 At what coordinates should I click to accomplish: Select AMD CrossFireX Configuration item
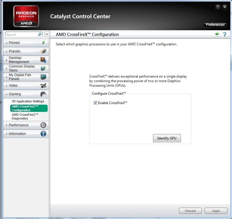point(29,108)
